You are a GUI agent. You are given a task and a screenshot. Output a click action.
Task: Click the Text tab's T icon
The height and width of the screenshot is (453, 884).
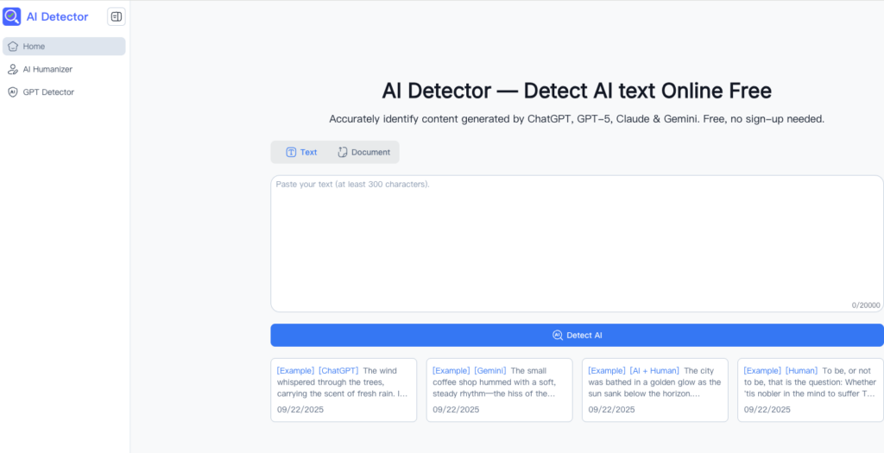291,152
